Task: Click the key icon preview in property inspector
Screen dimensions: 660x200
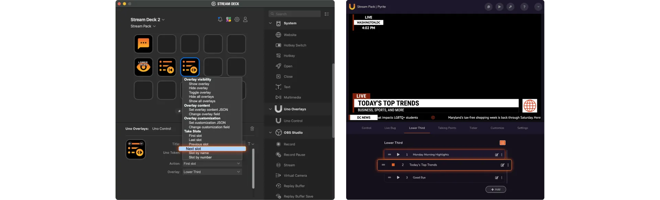Action: (136, 150)
